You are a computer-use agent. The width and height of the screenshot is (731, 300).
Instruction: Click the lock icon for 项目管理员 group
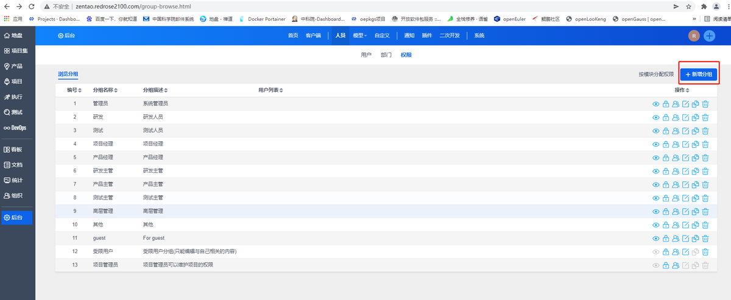(x=666, y=265)
